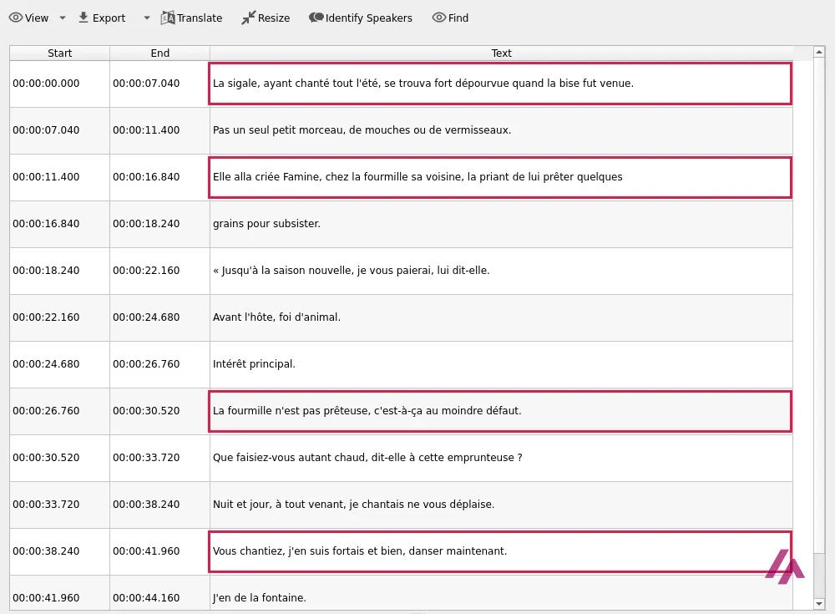Click the Translate icon in toolbar
Screen dimensions: 835x614
tap(168, 18)
